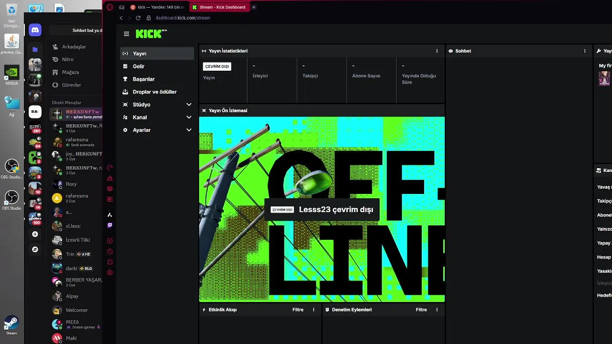The image size is (612, 344).
Task: Open Roxy direct message in Discord
Action: pos(76,184)
